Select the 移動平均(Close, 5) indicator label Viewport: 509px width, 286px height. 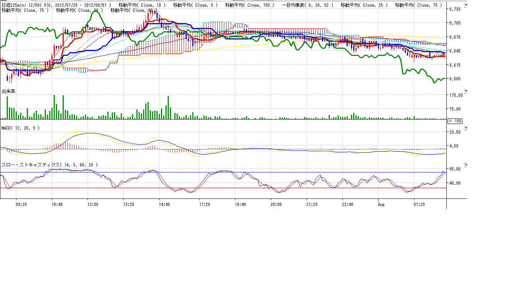click(x=196, y=5)
